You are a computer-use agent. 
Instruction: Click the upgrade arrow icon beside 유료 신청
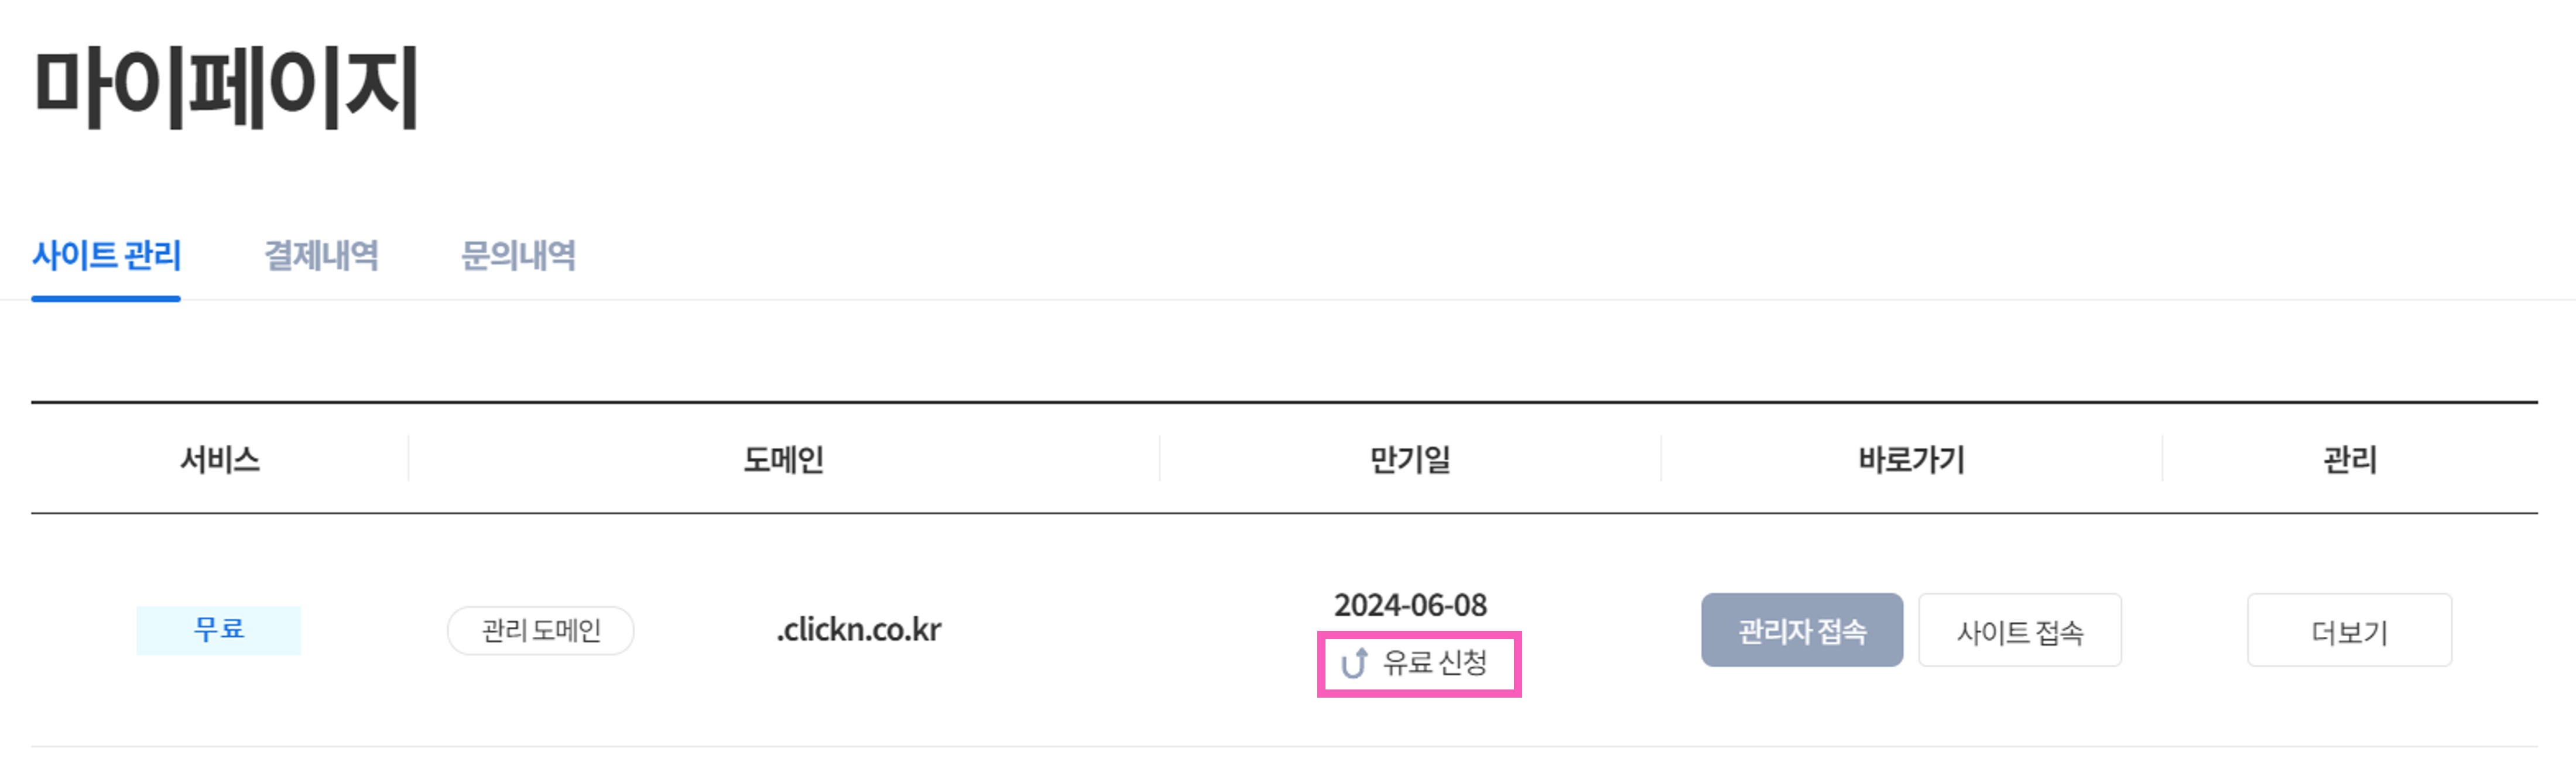pos(1354,663)
